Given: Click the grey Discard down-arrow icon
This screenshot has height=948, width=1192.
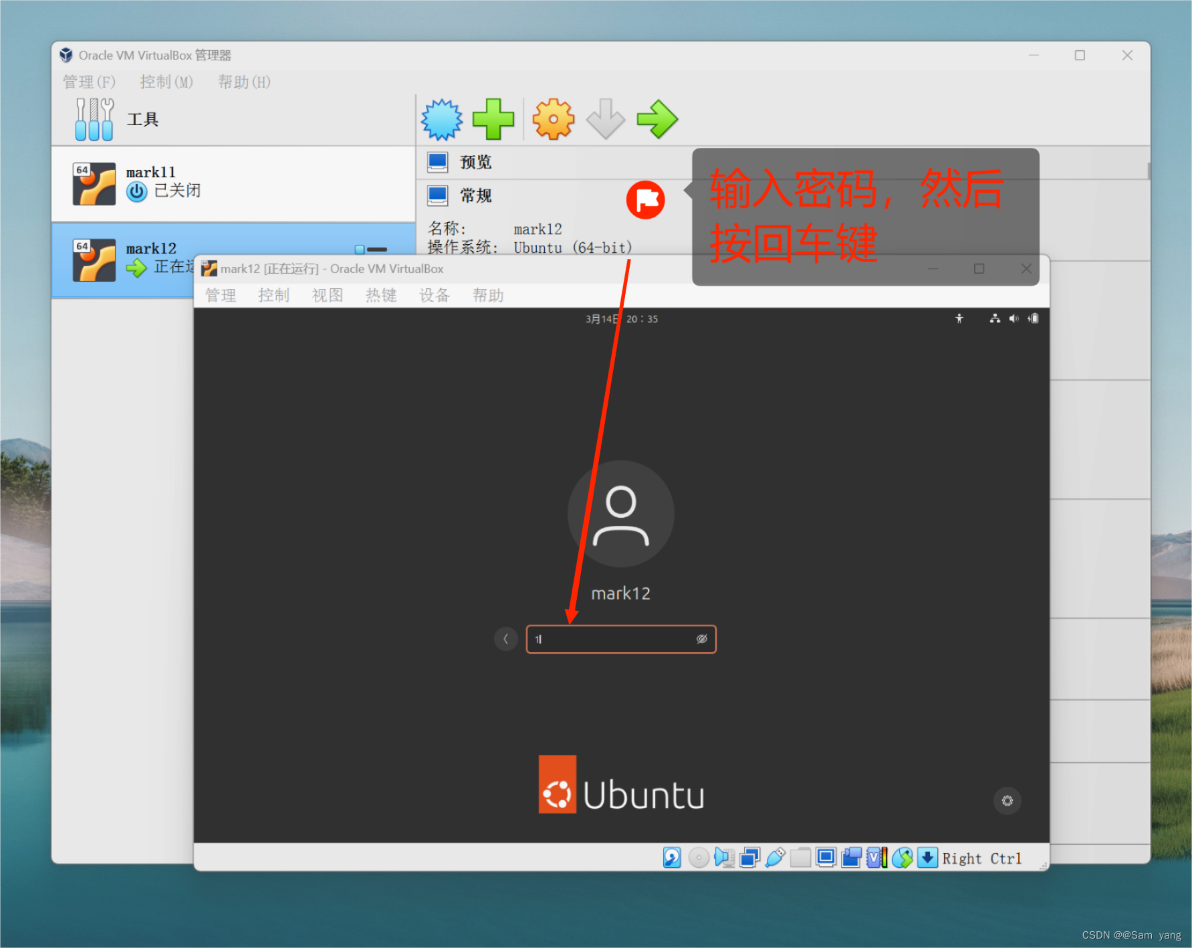Looking at the screenshot, I should (x=606, y=119).
